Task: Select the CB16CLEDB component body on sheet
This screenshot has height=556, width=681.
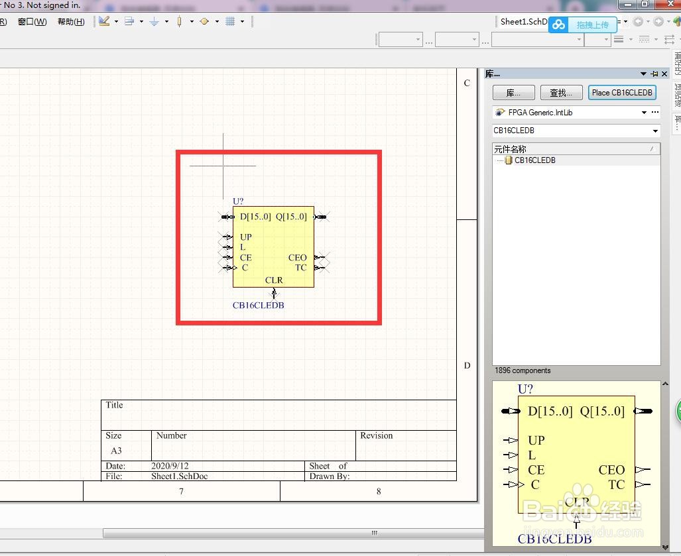Action: (273, 247)
